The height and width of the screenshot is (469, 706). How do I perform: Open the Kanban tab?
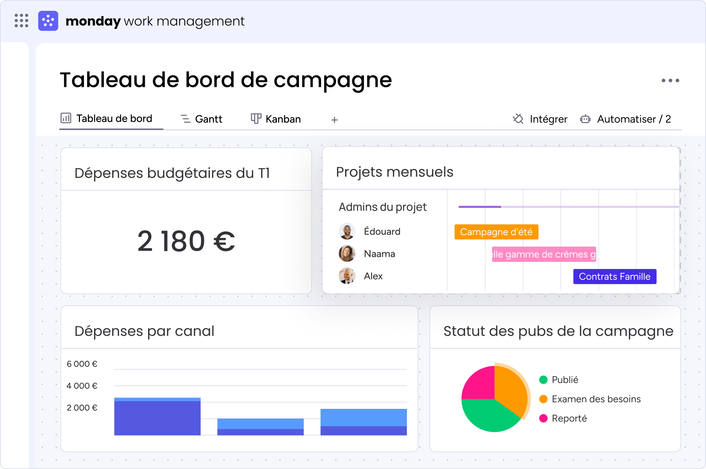[x=276, y=119]
